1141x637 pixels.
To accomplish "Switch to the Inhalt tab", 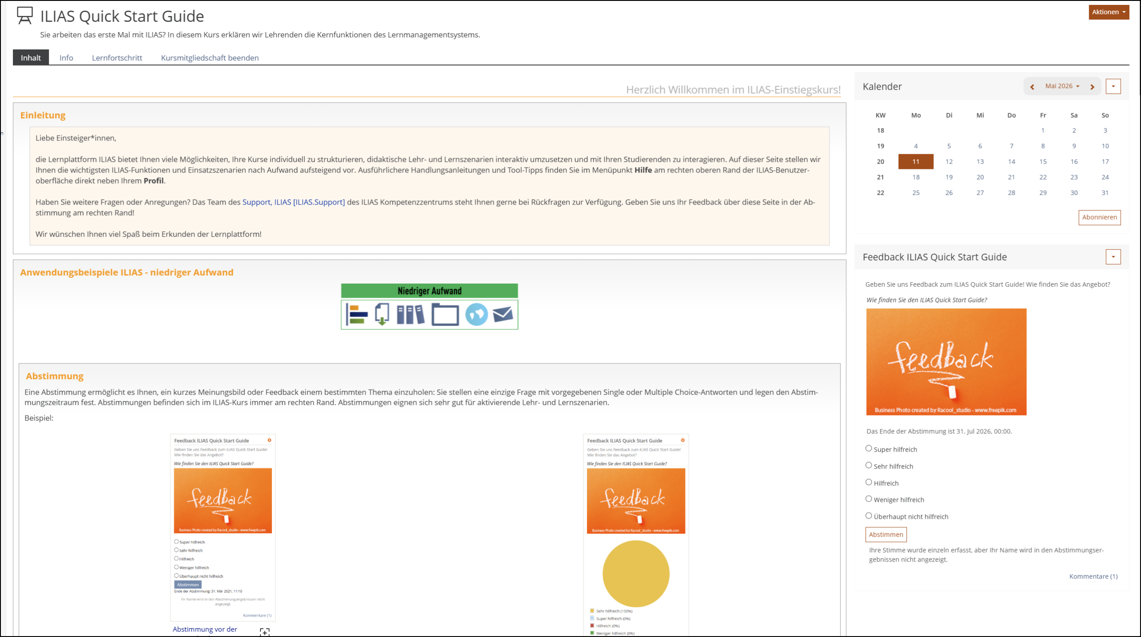I will tap(31, 58).
